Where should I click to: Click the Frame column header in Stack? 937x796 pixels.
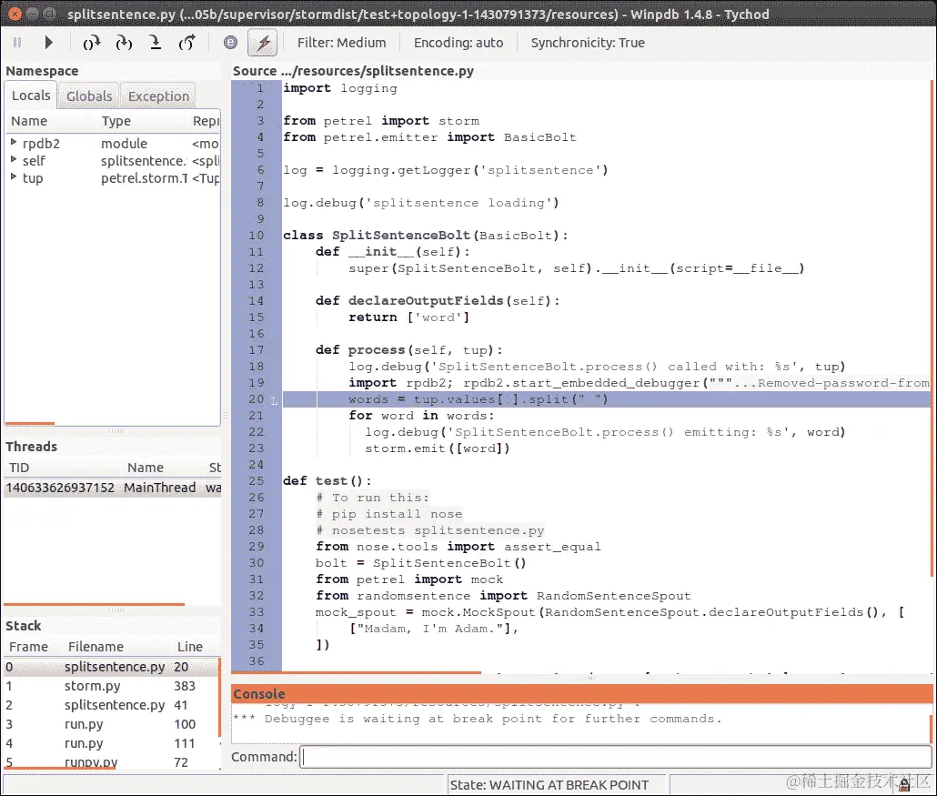click(34, 647)
